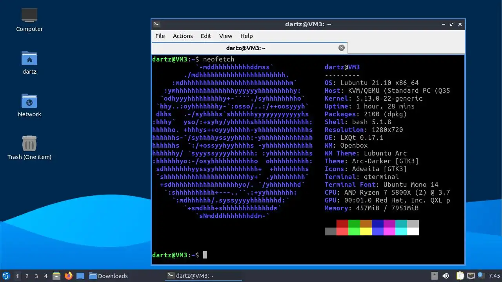The width and height of the screenshot is (502, 282).
Task: Click the 'Icons: Adwaita [GTK3]' line
Action: [x=366, y=169]
